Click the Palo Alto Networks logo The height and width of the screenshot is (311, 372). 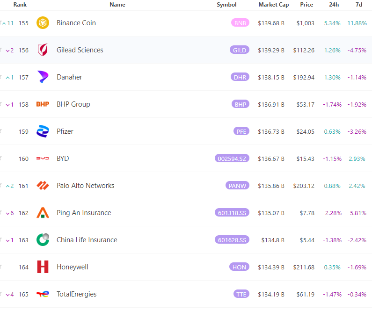coord(43,186)
